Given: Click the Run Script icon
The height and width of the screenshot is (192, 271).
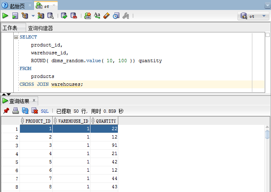Looking at the screenshot, I should click(x=15, y=16).
